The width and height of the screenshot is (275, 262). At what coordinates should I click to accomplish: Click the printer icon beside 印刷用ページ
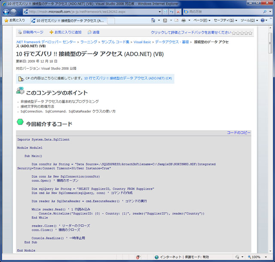click(20, 32)
